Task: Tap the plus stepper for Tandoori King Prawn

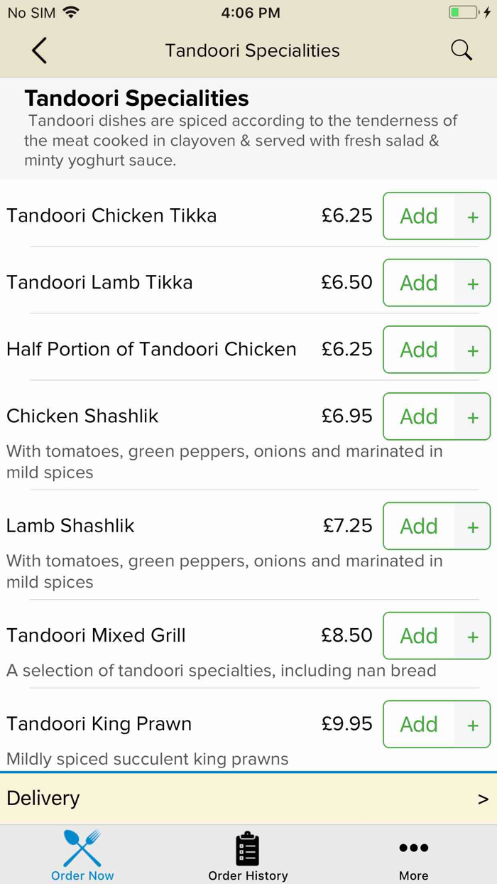Action: point(472,724)
